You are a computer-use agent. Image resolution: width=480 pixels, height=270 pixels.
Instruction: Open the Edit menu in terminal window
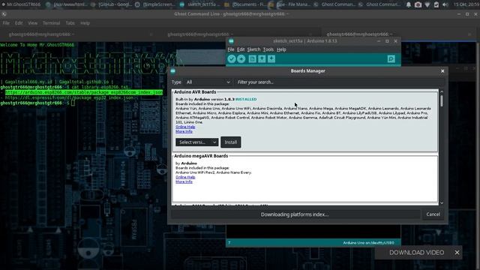(x=19, y=23)
